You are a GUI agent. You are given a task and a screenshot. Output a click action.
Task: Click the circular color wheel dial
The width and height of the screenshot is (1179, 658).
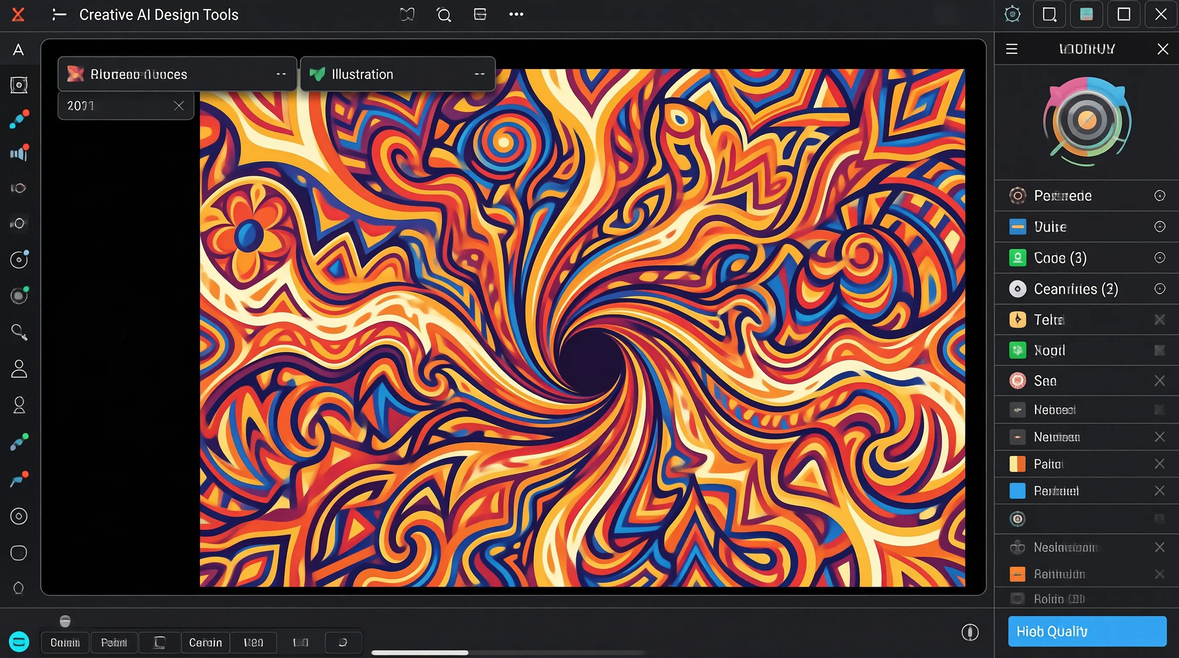(x=1087, y=121)
